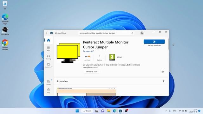The height and width of the screenshot is (114, 203).
Task: Maximize the Microsoft Store window
Action: coord(160,32)
